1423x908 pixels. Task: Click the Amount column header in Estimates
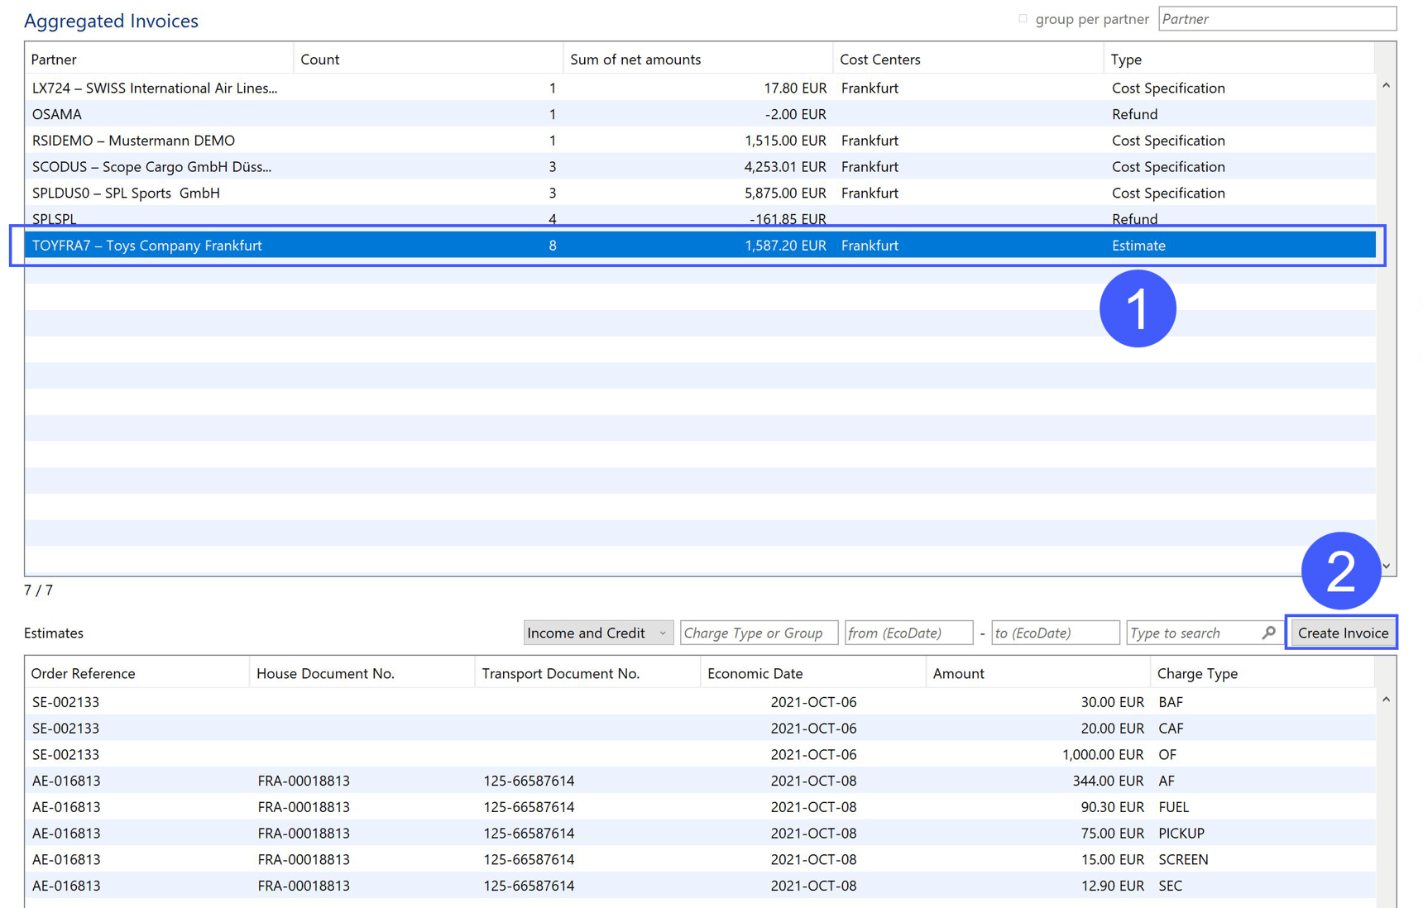[958, 673]
